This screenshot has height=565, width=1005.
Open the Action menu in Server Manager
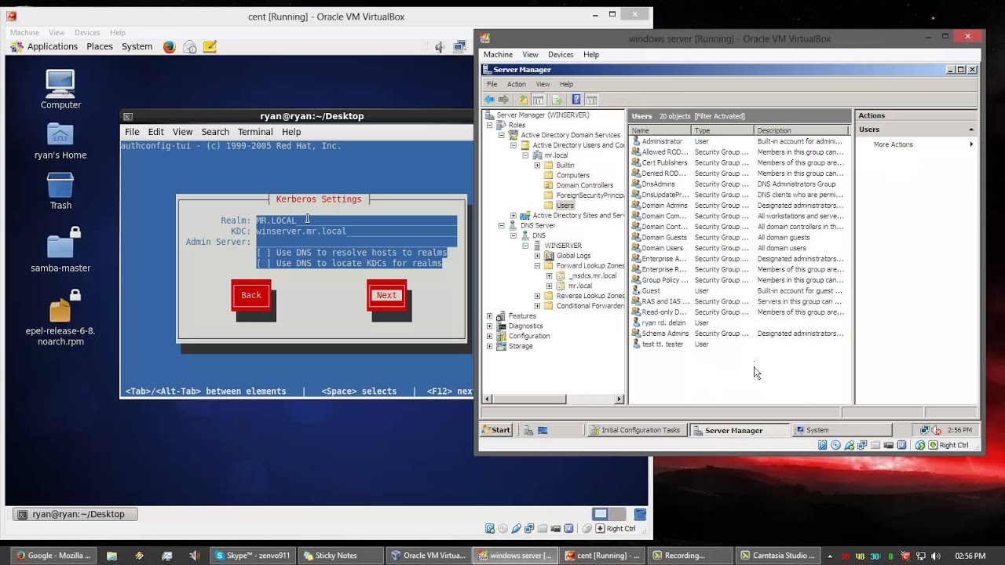pos(516,84)
